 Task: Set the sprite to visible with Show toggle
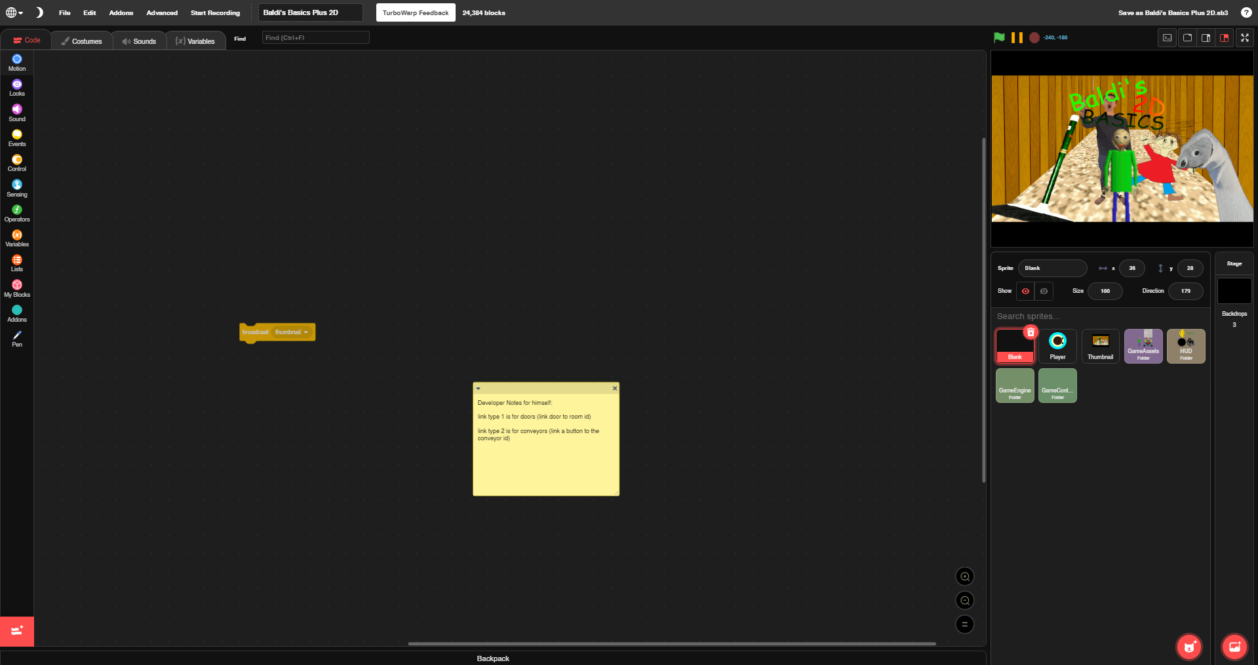coord(1025,291)
